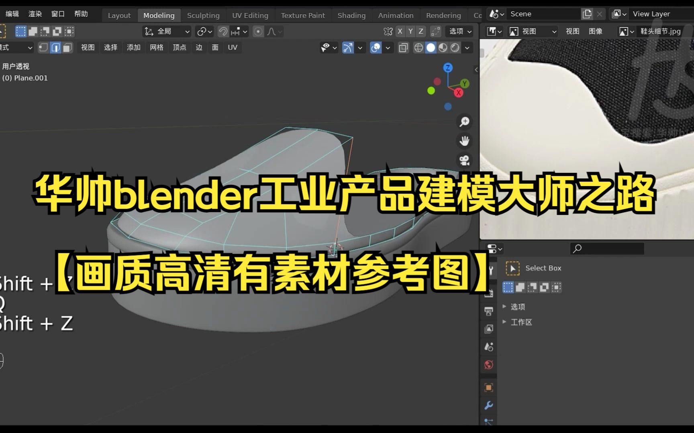Toggle Z axis mirror
Viewport: 694px width, 433px height.
421,31
